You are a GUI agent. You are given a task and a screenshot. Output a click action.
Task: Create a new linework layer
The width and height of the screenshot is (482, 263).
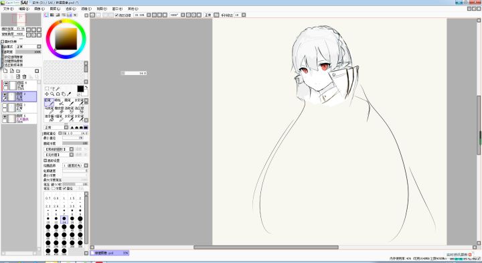click(11, 71)
